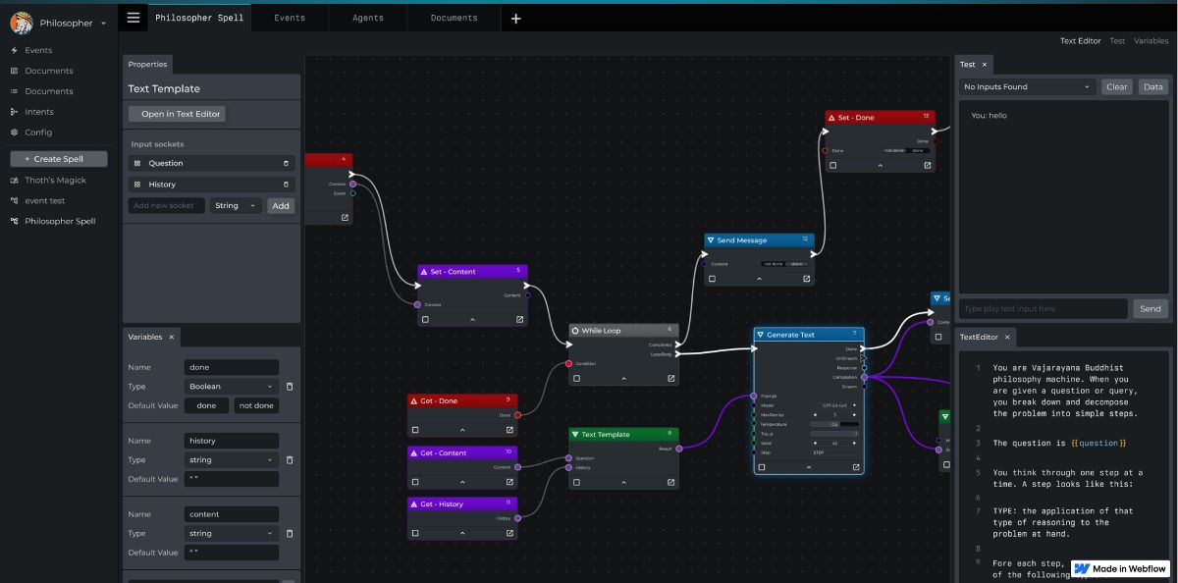Set the done variable default to 'not done'

click(256, 405)
